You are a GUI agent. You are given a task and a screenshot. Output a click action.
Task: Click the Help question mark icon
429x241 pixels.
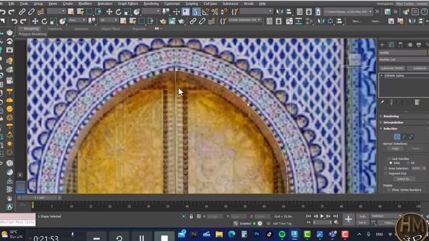[424, 12]
